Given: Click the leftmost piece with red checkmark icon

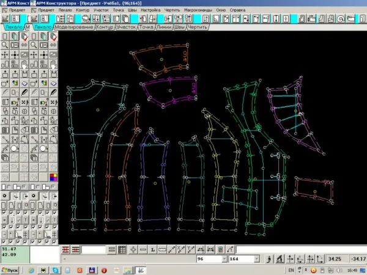Looking at the screenshot, I should pyautogui.click(x=24, y=37).
